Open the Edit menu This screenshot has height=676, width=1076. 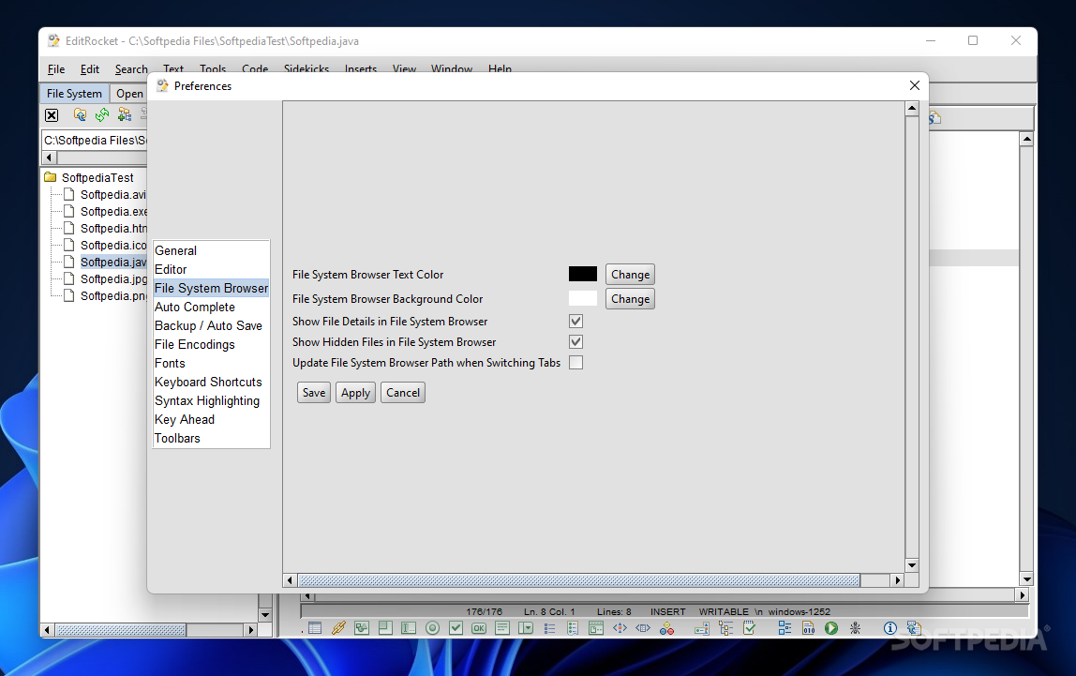90,69
